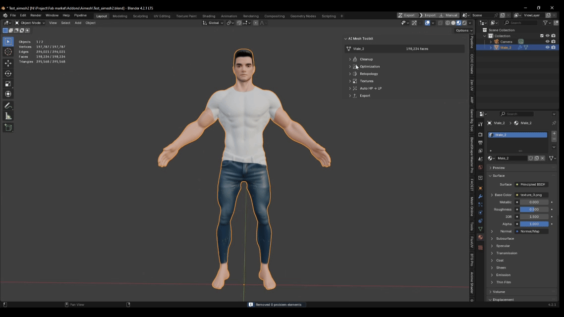Viewport: 564px width, 317px height.
Task: Expand the Camera outliner item
Action: (491, 42)
